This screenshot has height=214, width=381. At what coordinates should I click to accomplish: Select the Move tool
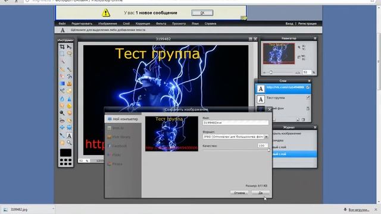tap(69, 47)
